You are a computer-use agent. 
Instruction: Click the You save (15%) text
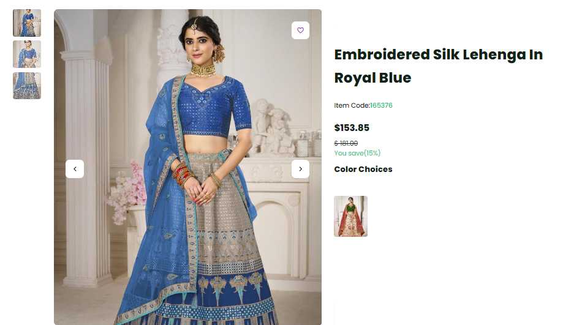click(357, 153)
